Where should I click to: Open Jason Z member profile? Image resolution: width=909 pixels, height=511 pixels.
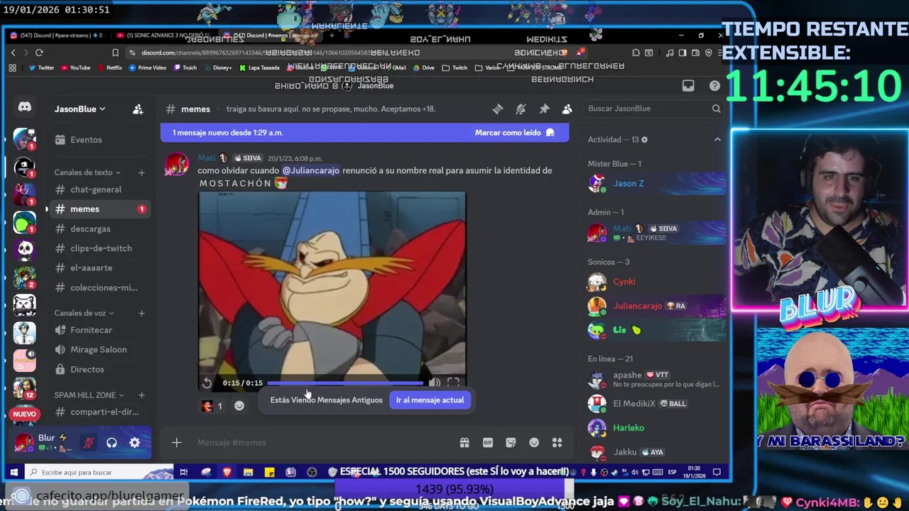tap(657, 184)
